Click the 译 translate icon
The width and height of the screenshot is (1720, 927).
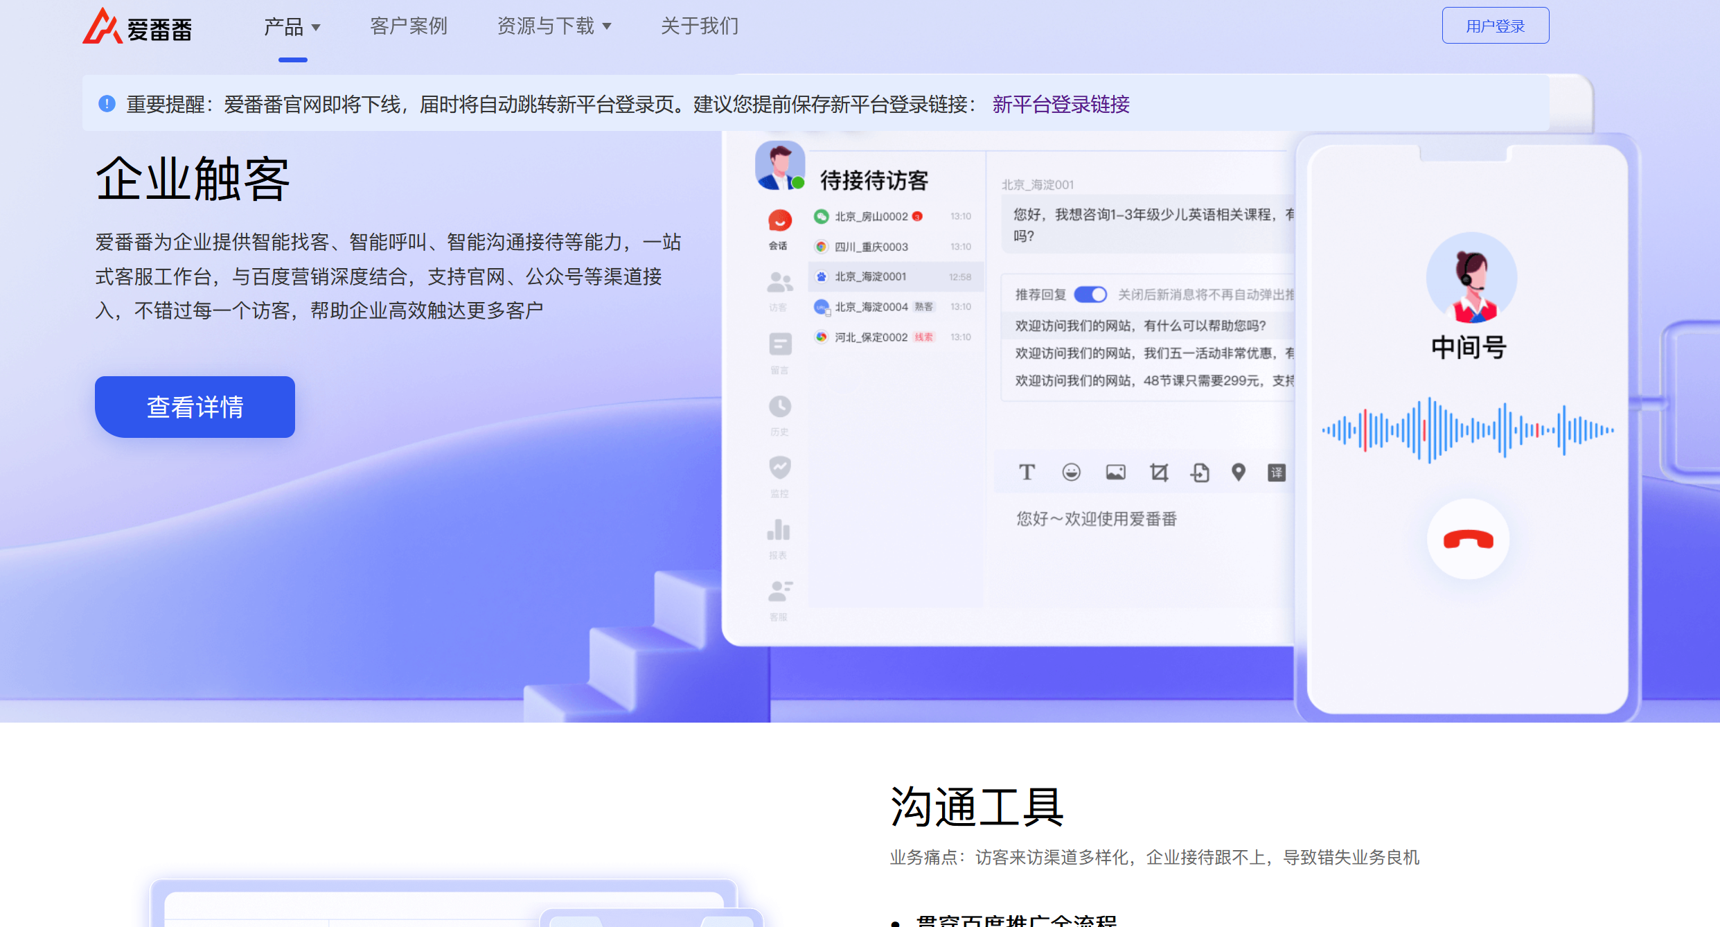coord(1277,473)
